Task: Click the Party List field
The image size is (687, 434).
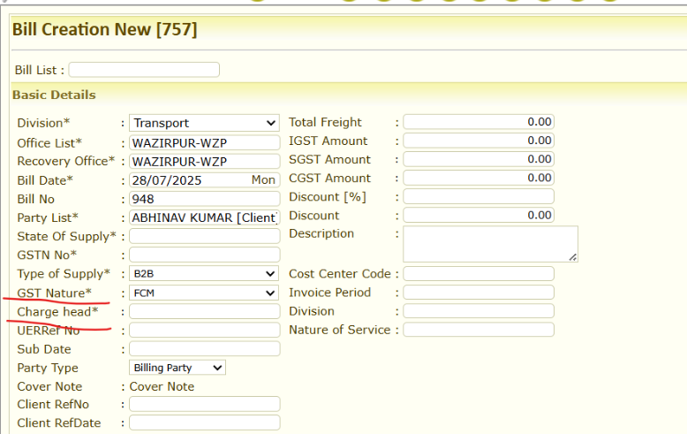Action: (204, 217)
